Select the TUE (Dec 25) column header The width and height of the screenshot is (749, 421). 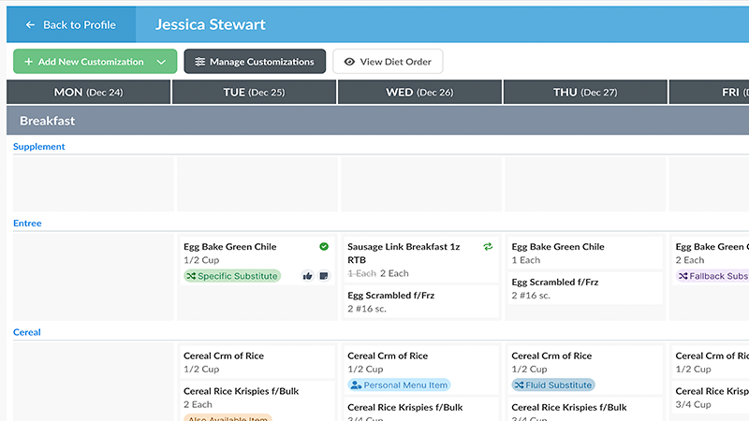tap(254, 92)
